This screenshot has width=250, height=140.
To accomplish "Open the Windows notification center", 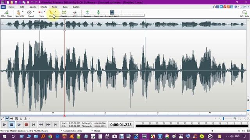I will [244, 136].
